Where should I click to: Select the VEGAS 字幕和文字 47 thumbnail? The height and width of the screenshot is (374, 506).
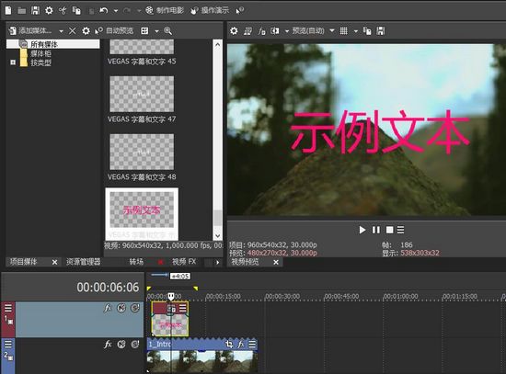pos(142,94)
